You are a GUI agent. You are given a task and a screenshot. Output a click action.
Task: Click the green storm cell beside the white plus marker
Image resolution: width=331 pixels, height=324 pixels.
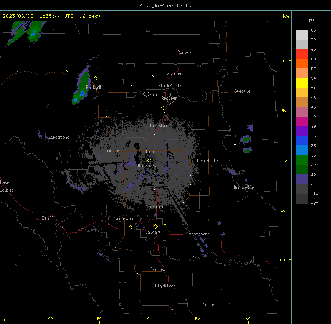(247, 139)
